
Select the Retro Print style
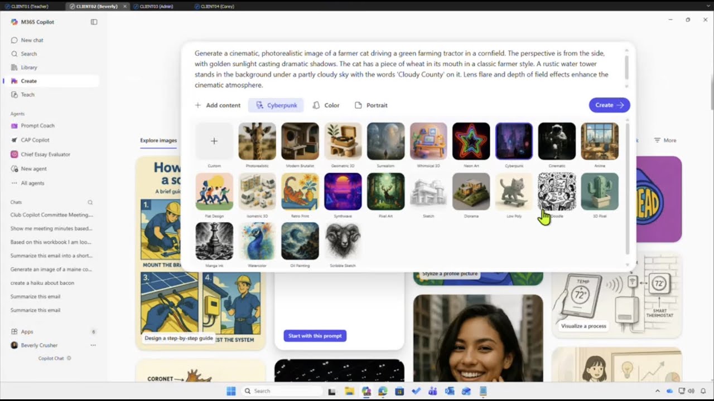click(300, 191)
